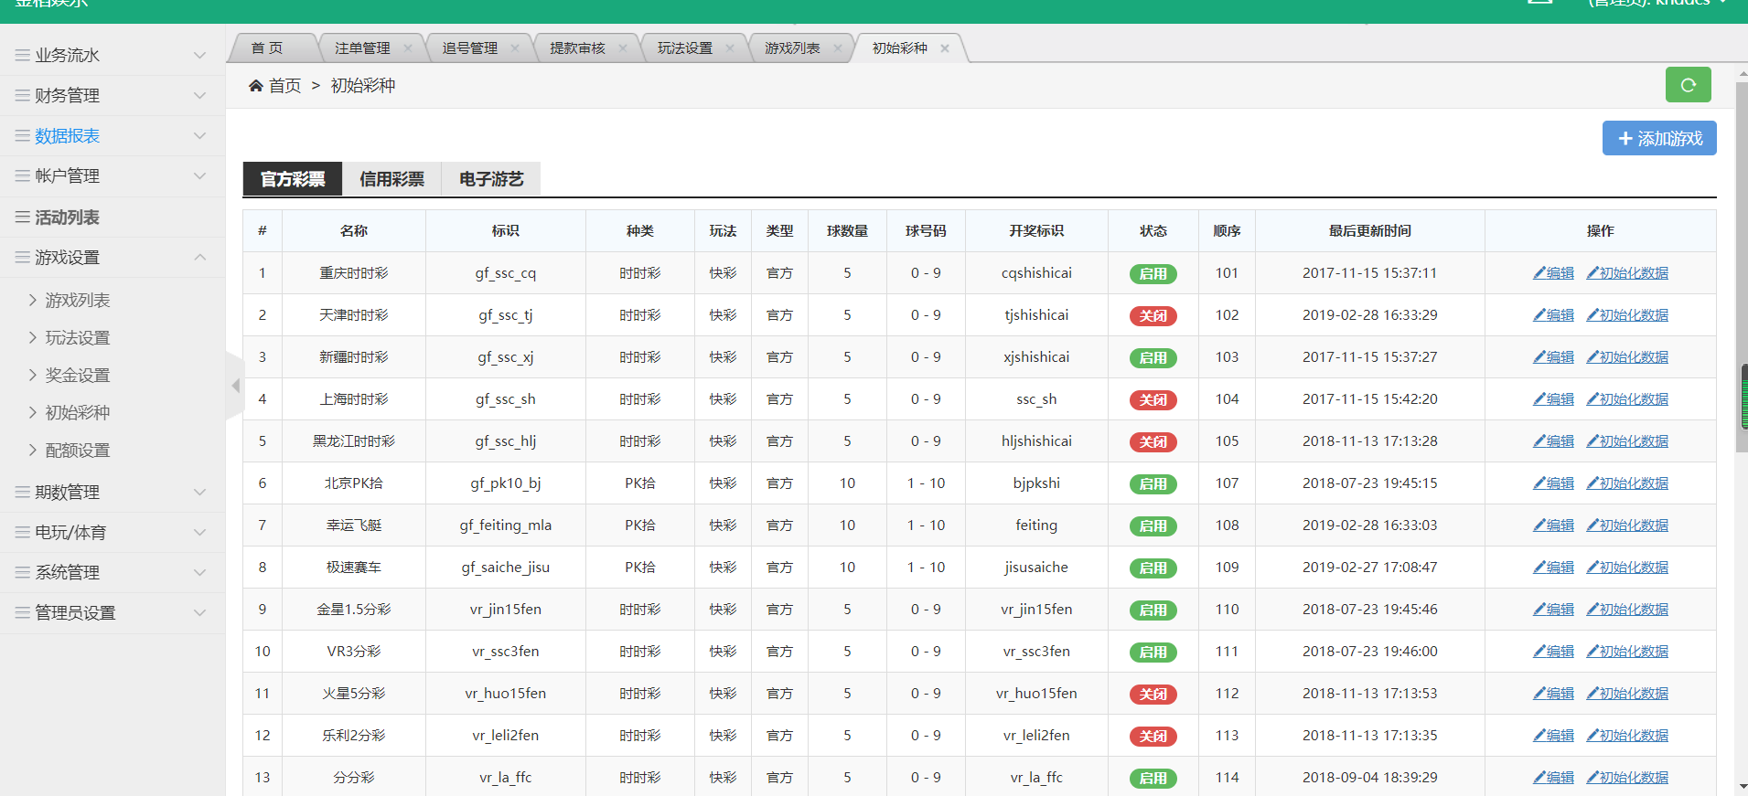The width and height of the screenshot is (1748, 796).
Task: Click 初始化数据 for the 北京PK拾 row
Action: pos(1627,483)
